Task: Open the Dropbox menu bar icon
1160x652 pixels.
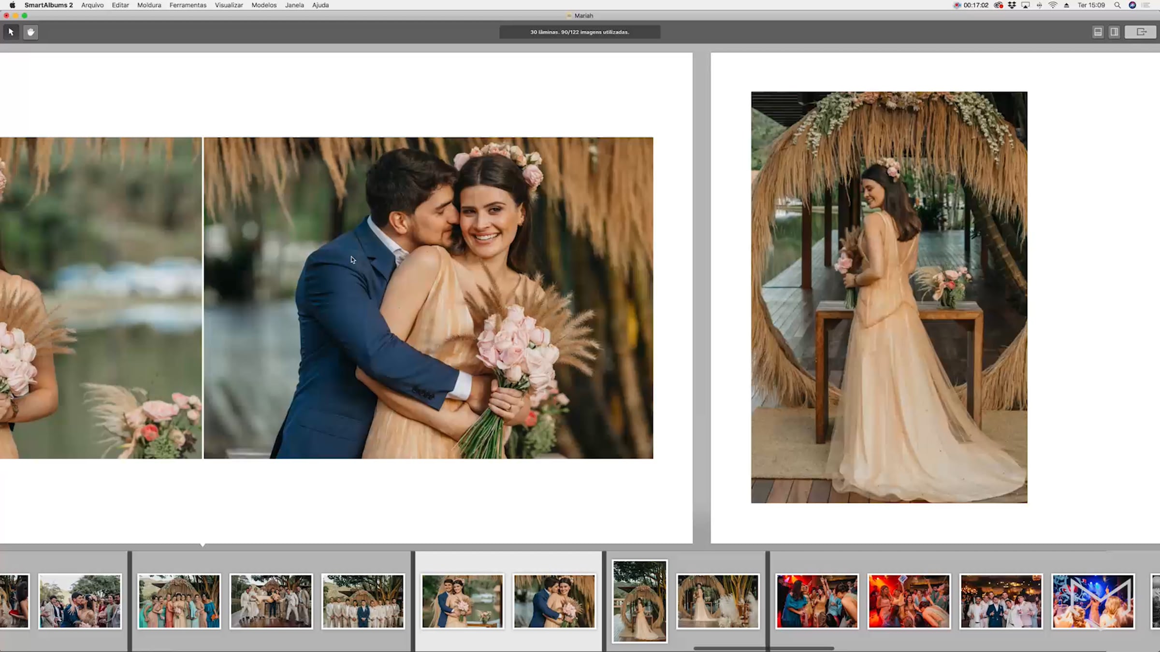Action: pos(1012,5)
